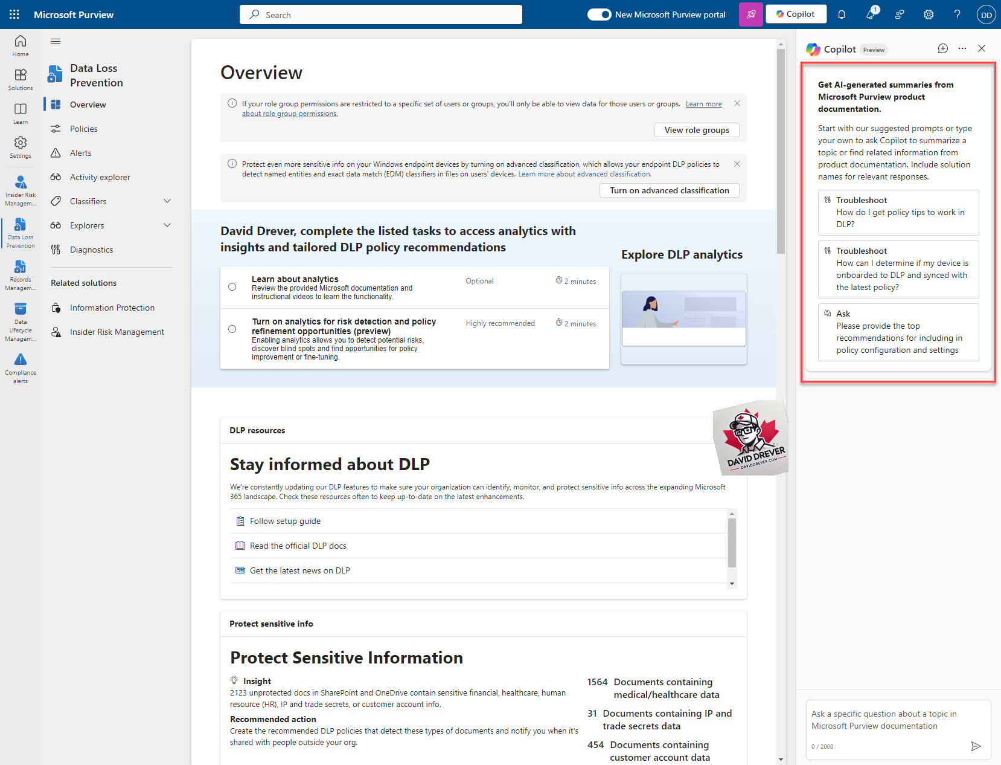This screenshot has width=1001, height=765.
Task: Open Data Lifecycle Management rail icon
Action: click(21, 321)
